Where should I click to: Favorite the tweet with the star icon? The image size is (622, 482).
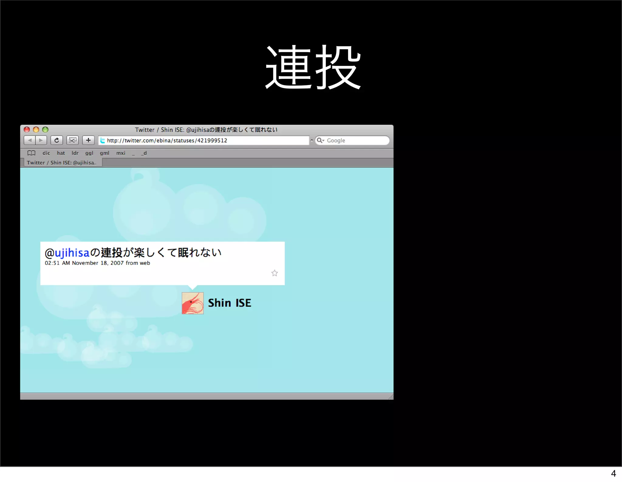pos(275,273)
